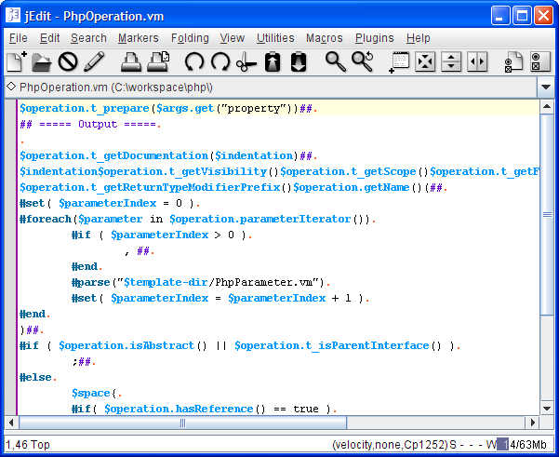Open the Edit menu
Screen dimensions: 559x457
[x=49, y=38]
